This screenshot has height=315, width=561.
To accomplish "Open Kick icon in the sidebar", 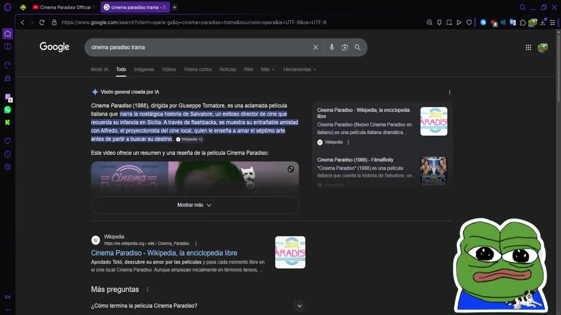I will click(7, 122).
